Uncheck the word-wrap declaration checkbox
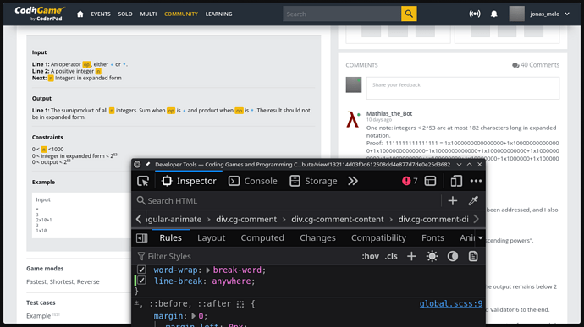This screenshot has width=584, height=327. pyautogui.click(x=141, y=270)
